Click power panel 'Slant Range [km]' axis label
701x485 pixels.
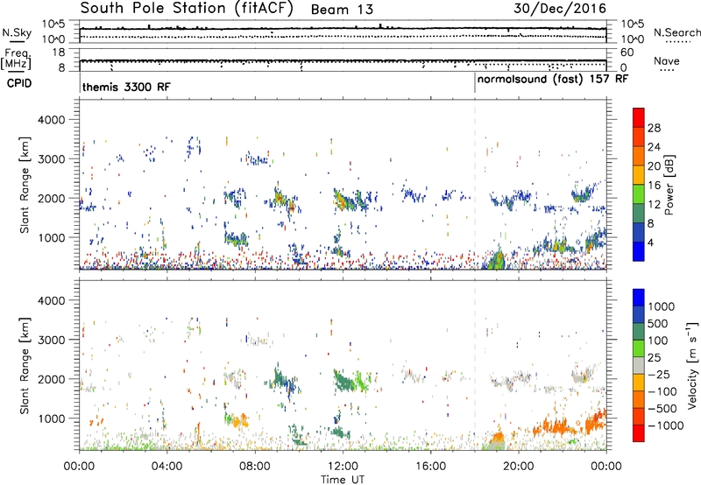click(x=25, y=185)
